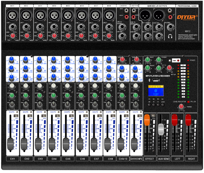Screen dimensions: 204x173
Task: Click the RET L(MONO) return jack
Action: coord(148,27)
